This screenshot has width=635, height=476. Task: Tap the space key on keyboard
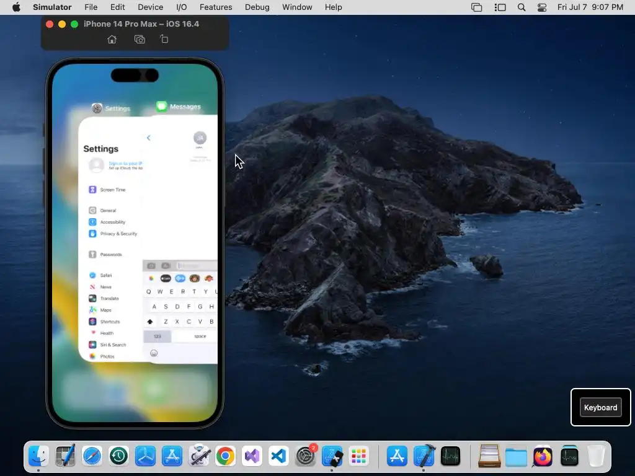195,337
